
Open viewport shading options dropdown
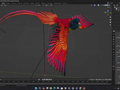(111, 5)
